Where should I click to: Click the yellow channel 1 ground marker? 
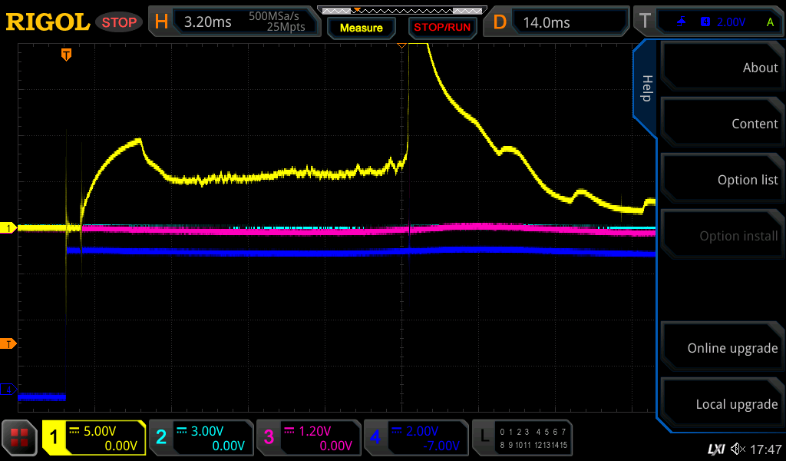pos(10,228)
